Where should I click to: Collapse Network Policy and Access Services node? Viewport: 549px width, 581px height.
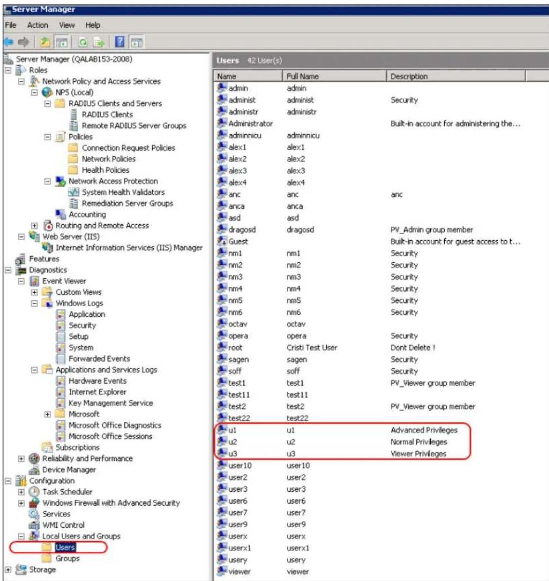tap(21, 81)
